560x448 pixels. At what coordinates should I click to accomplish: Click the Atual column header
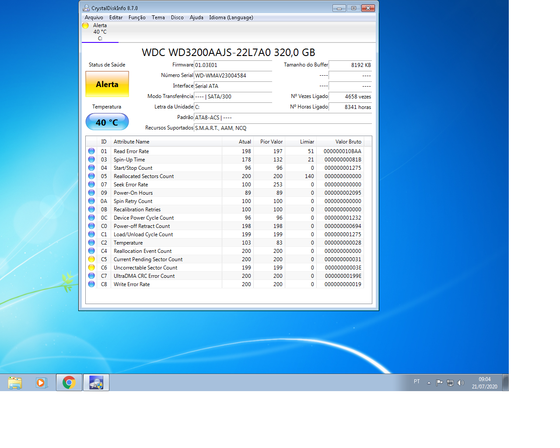238,141
